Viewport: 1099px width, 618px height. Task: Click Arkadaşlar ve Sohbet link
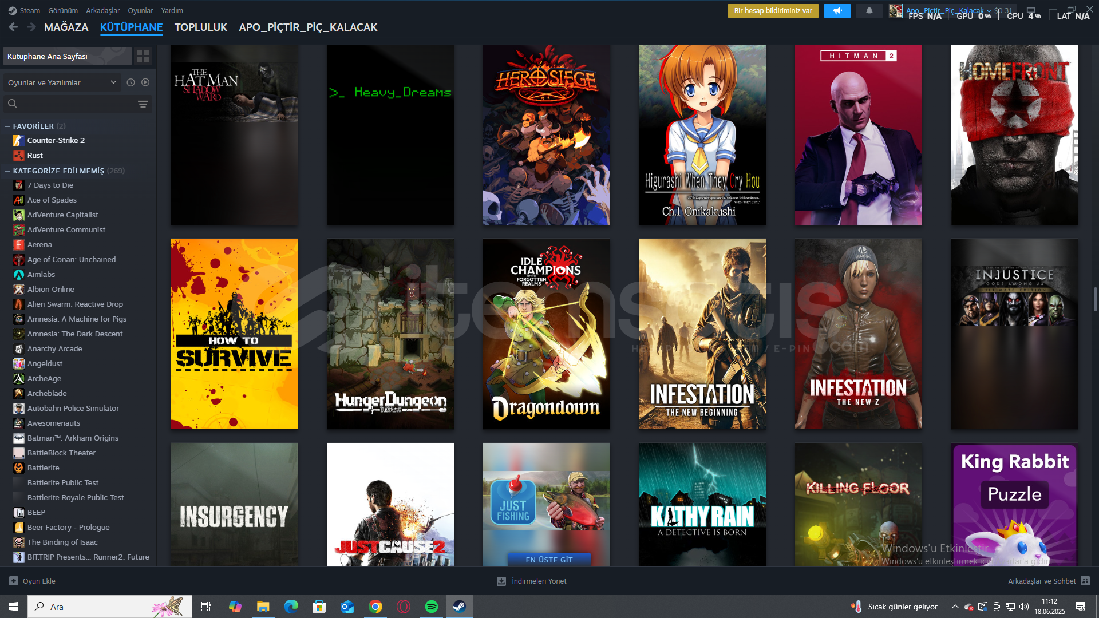(x=1042, y=581)
